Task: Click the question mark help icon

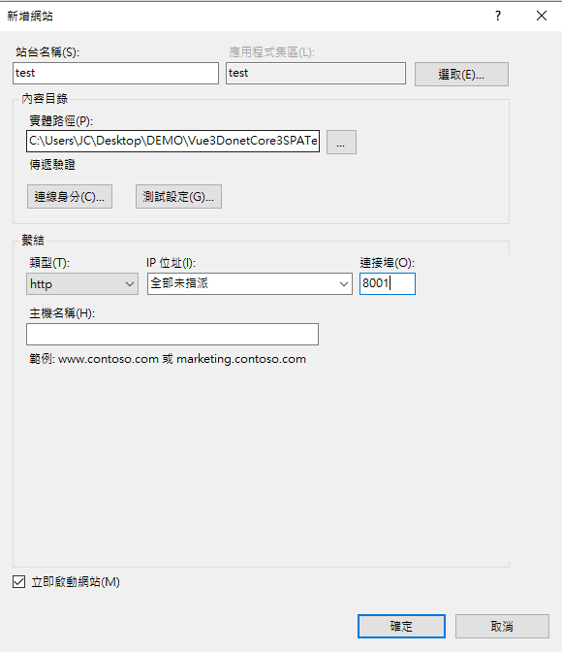Action: click(498, 16)
